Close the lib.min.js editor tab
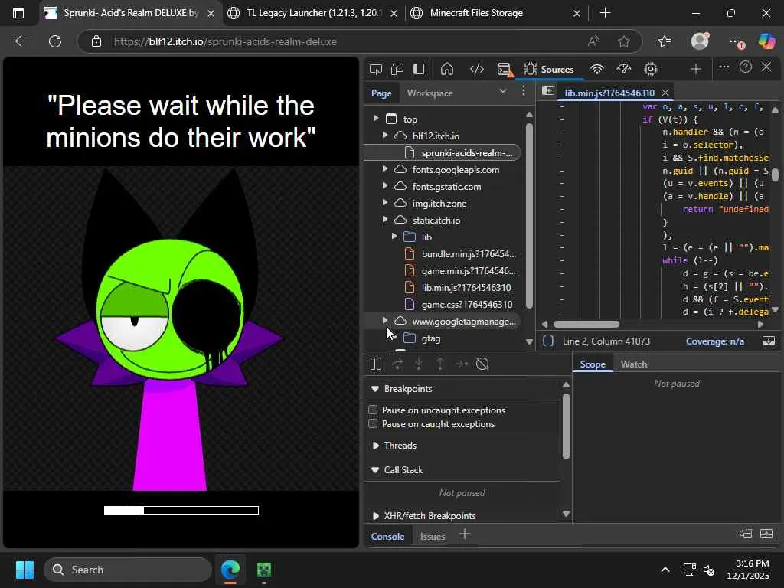784x588 pixels. (x=665, y=93)
